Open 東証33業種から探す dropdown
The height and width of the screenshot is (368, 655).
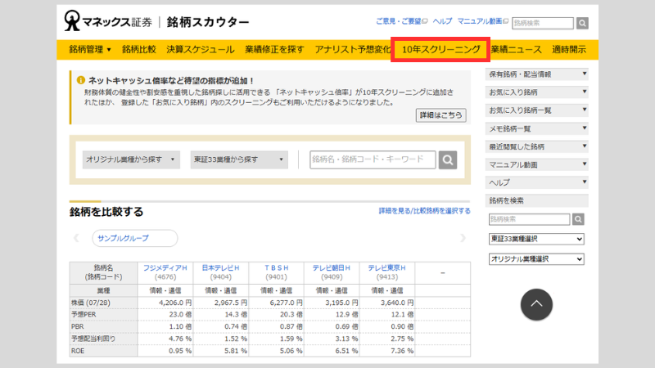pyautogui.click(x=239, y=159)
